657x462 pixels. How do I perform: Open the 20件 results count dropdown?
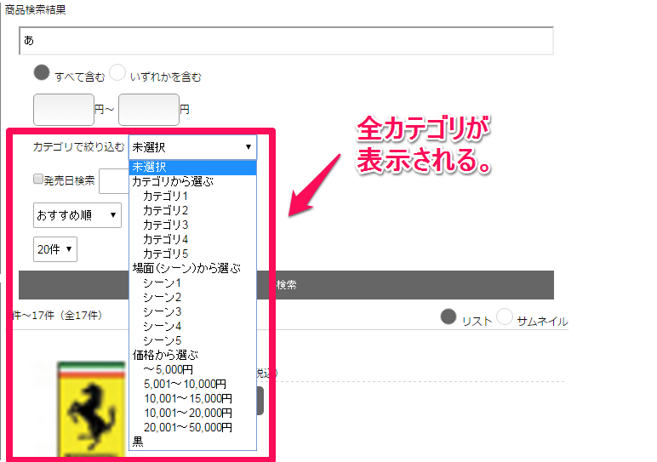(x=55, y=249)
